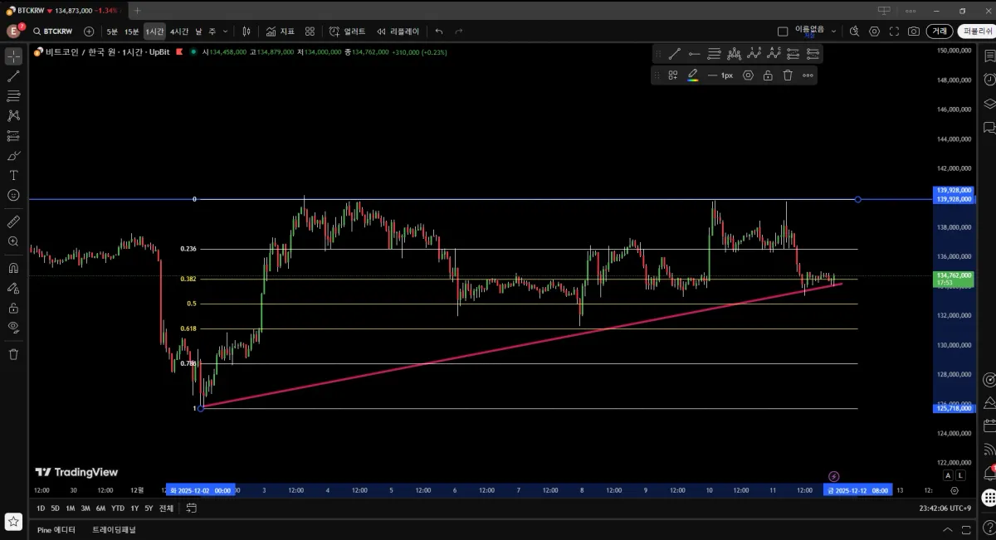Open indicator templates grid icon
Screen dimensions: 996x540
(x=310, y=32)
